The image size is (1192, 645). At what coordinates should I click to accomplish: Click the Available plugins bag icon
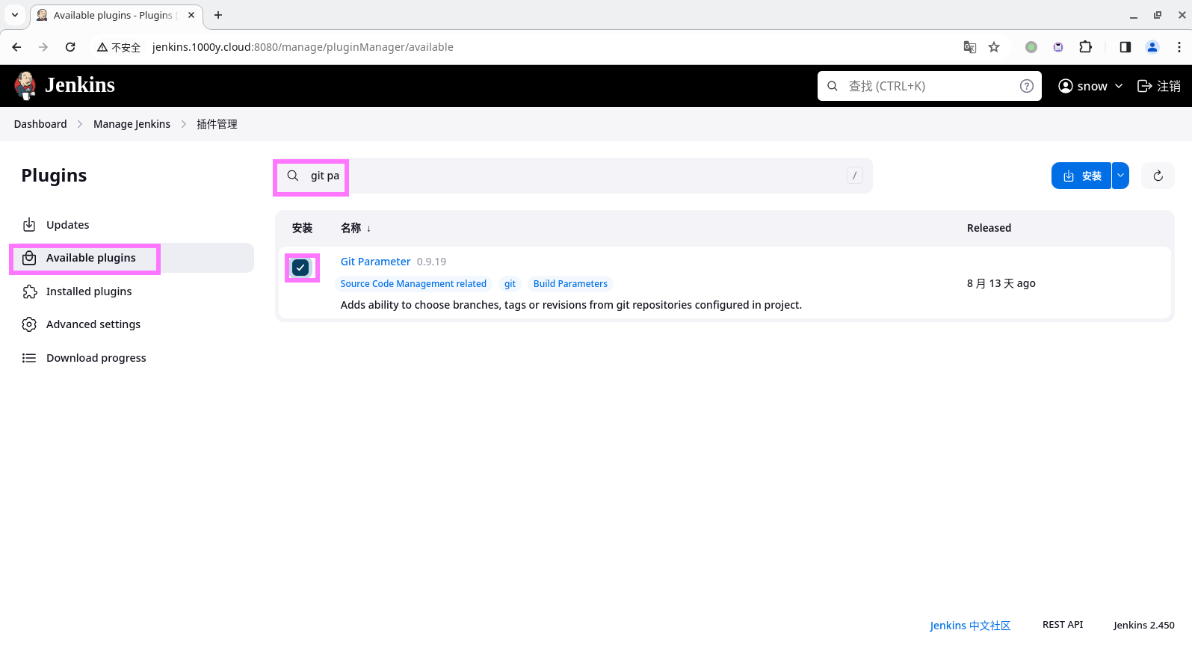[29, 258]
